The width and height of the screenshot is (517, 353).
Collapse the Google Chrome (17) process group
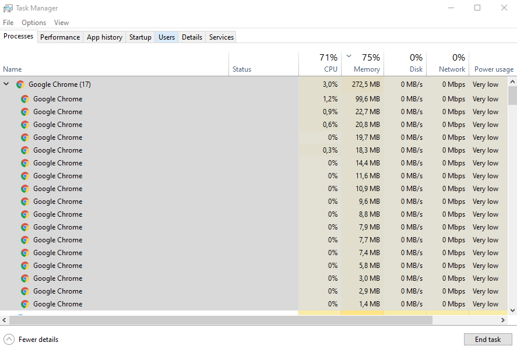pos(6,84)
